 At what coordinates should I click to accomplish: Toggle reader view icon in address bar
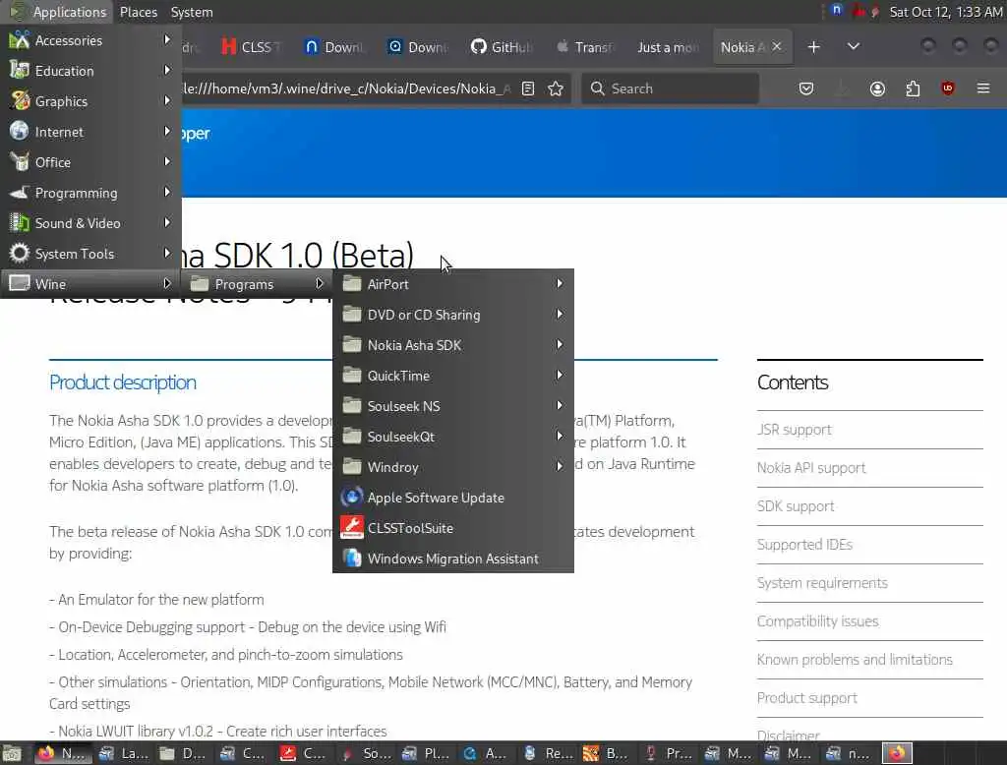(528, 88)
